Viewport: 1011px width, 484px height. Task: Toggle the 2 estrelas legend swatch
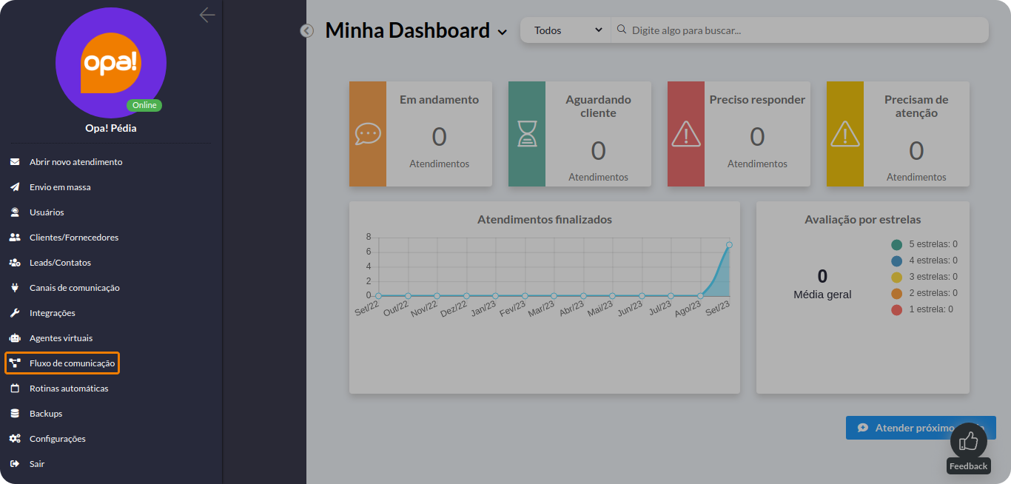tap(897, 293)
